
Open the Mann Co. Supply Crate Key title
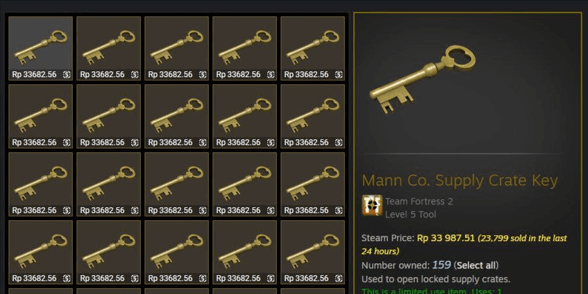(x=460, y=180)
